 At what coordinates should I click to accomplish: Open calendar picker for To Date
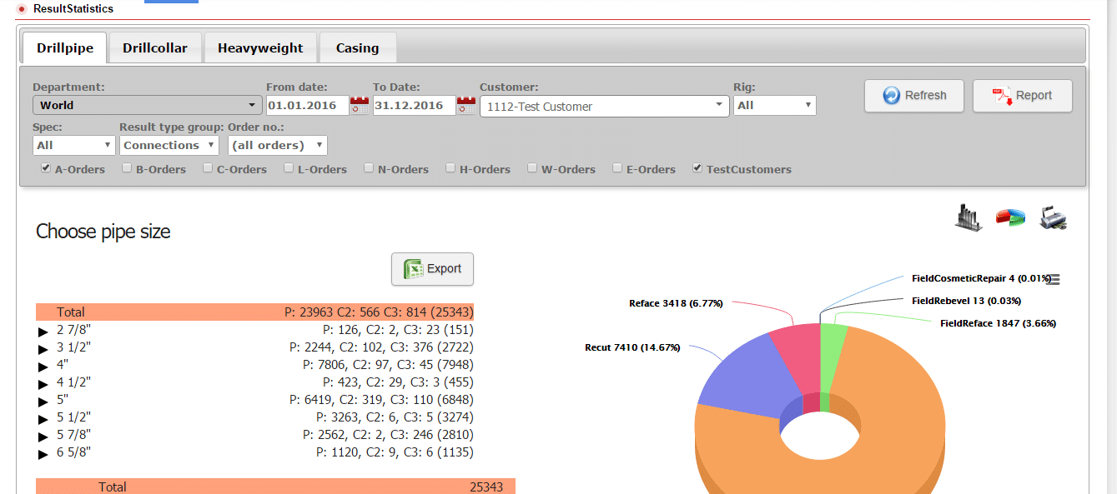(x=461, y=105)
